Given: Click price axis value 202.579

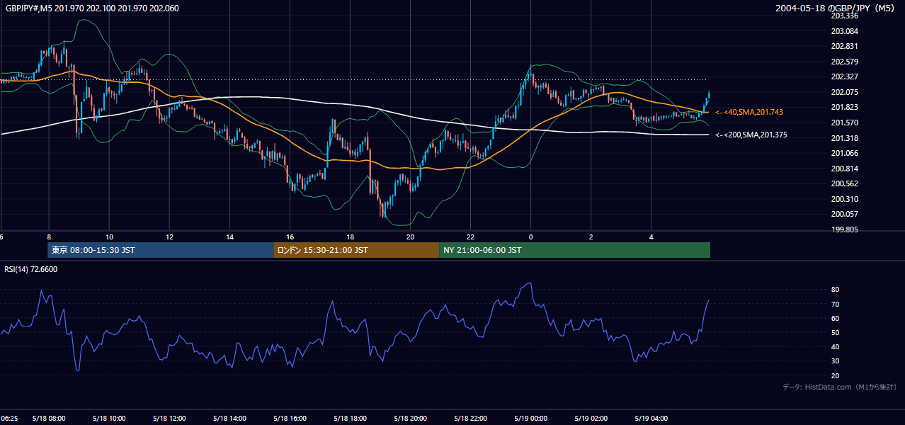Looking at the screenshot, I should point(845,62).
